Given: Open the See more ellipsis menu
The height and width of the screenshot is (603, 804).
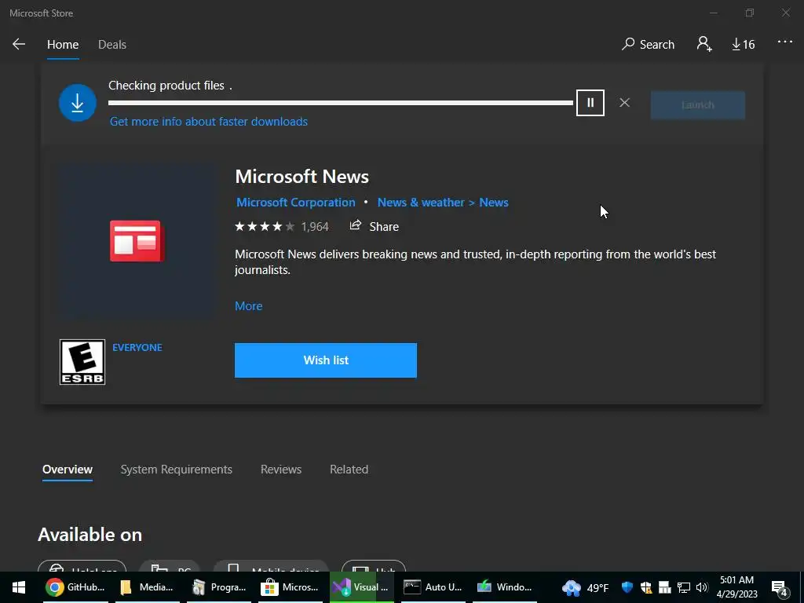Looking at the screenshot, I should click(x=785, y=42).
